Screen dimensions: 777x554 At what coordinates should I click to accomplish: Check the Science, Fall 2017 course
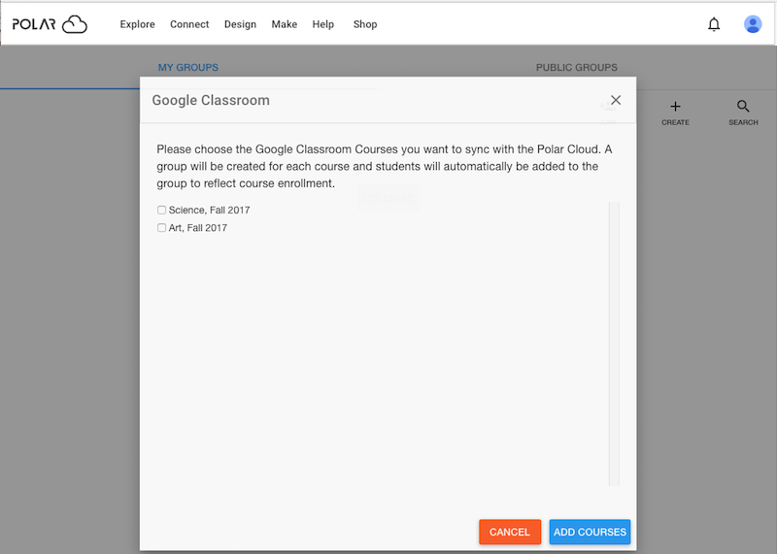[161, 210]
